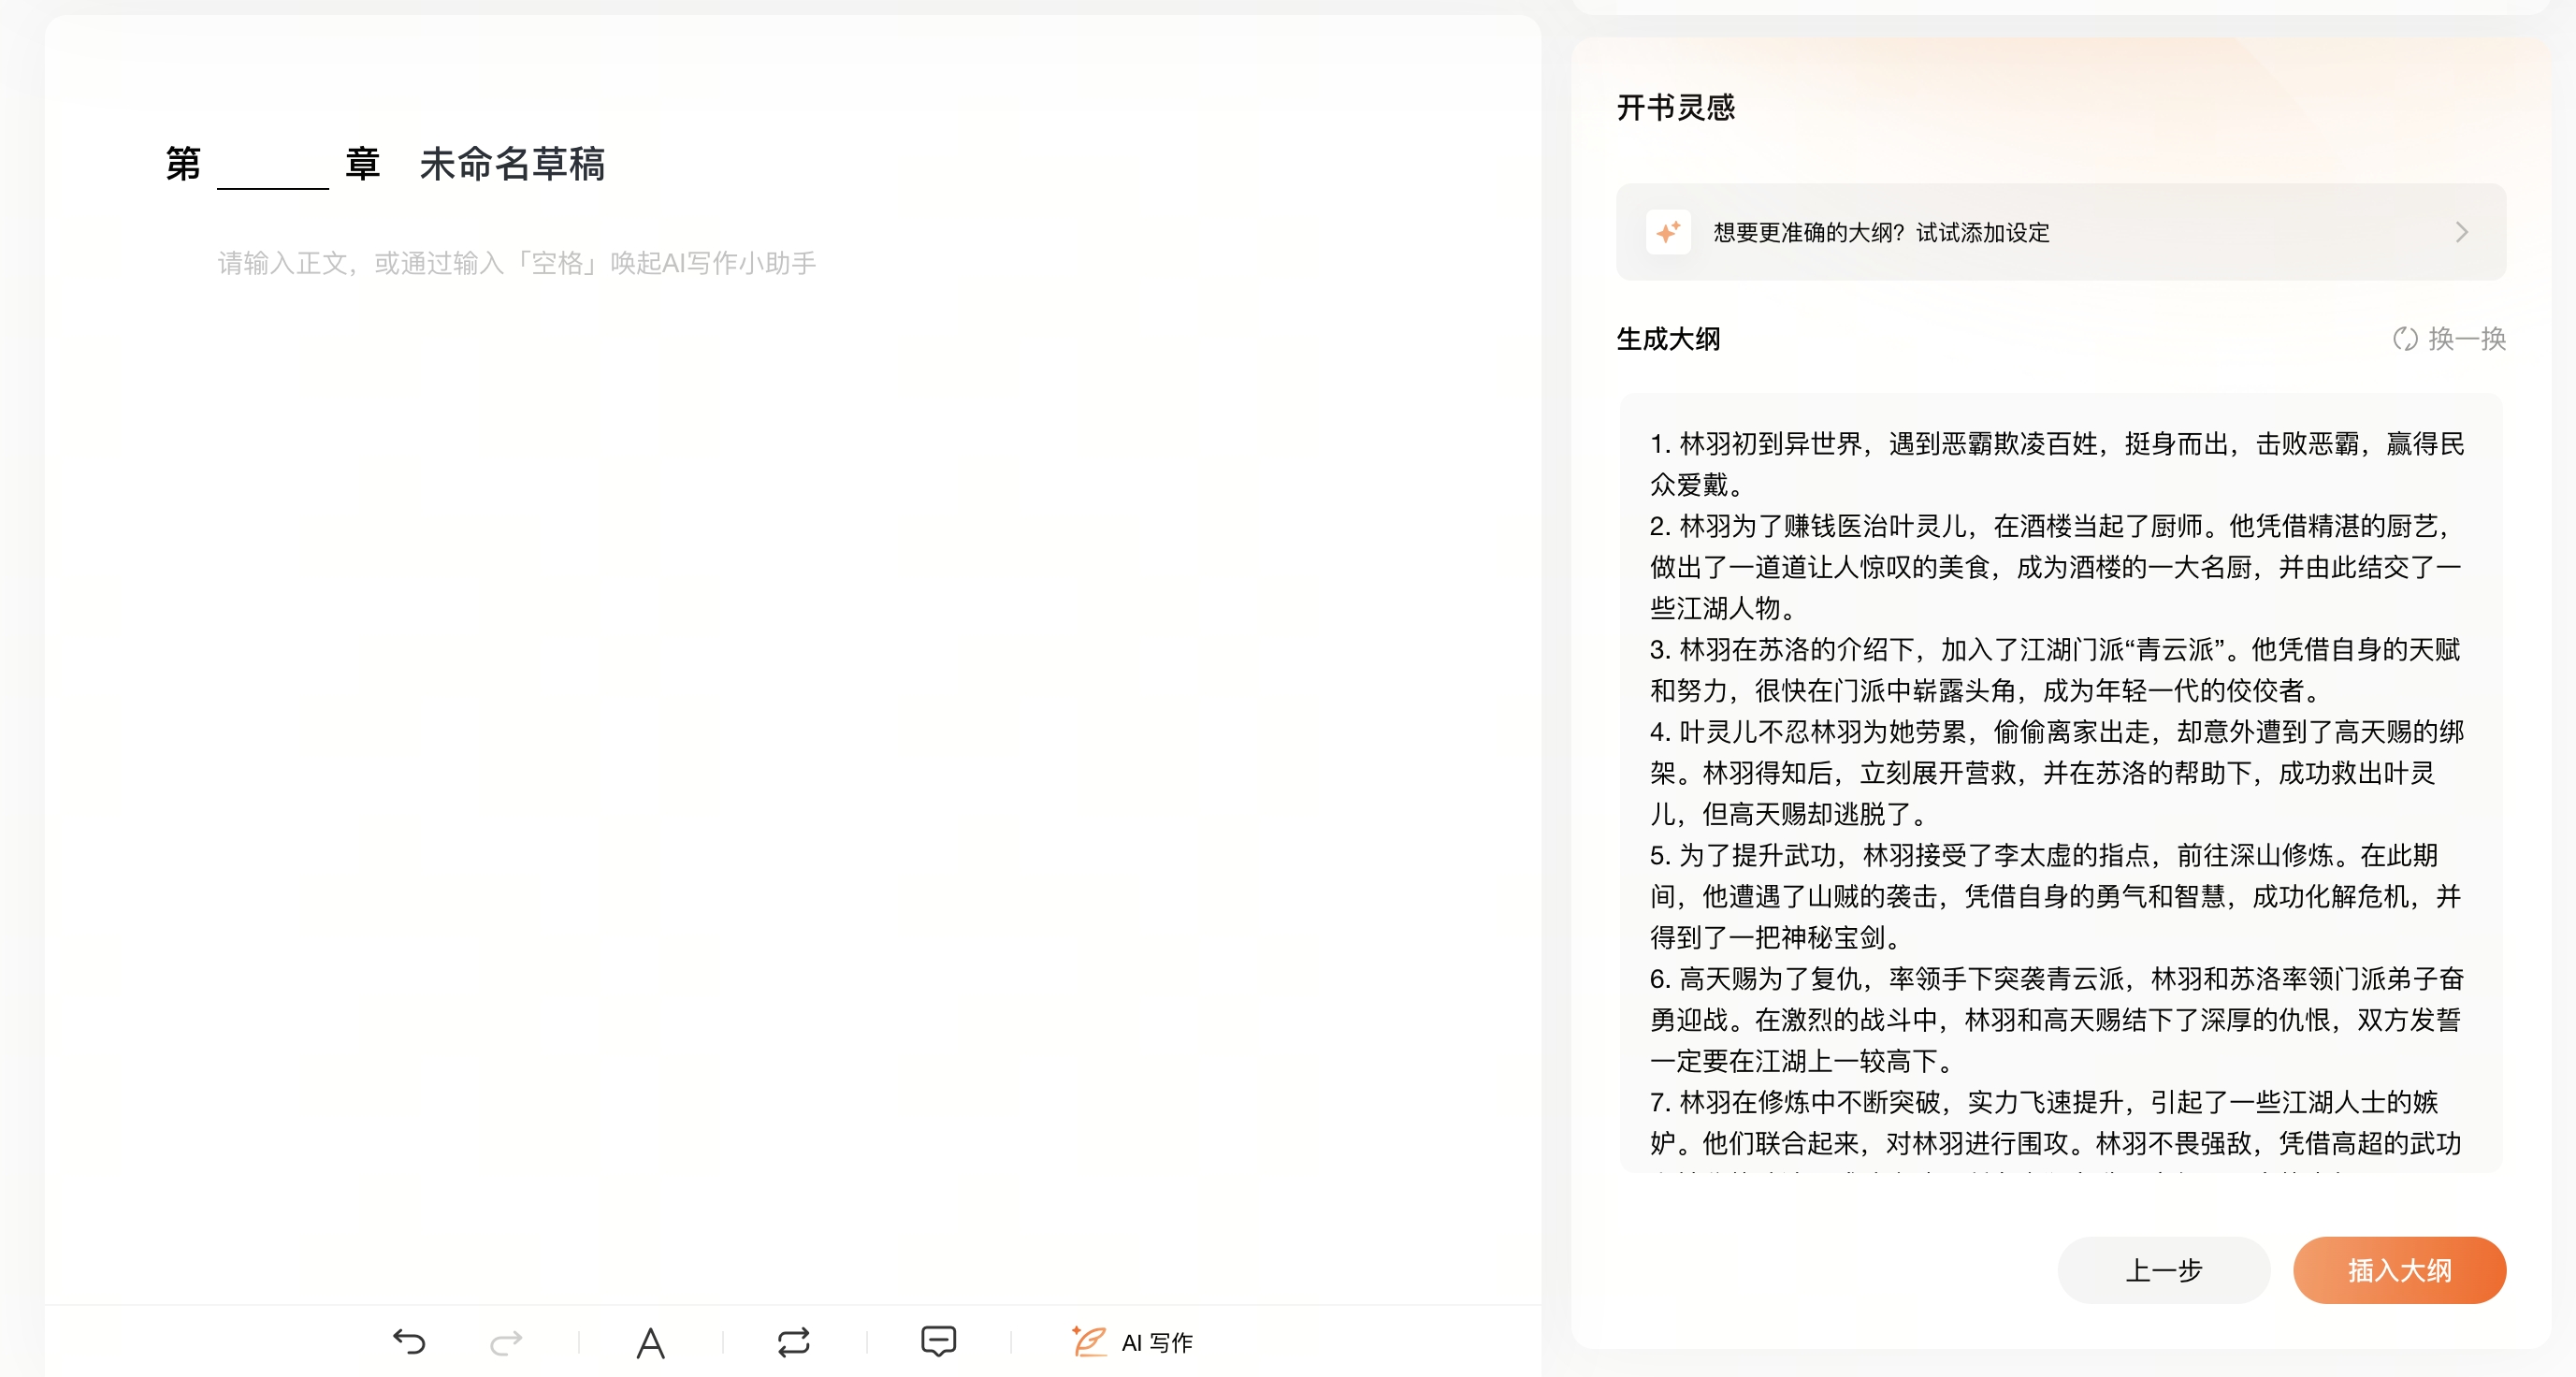This screenshot has width=2576, height=1377.
Task: Click the AI 写作 toolbar label
Action: (x=1157, y=1342)
